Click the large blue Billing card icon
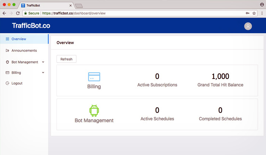The height and width of the screenshot is (155, 266). (94, 77)
